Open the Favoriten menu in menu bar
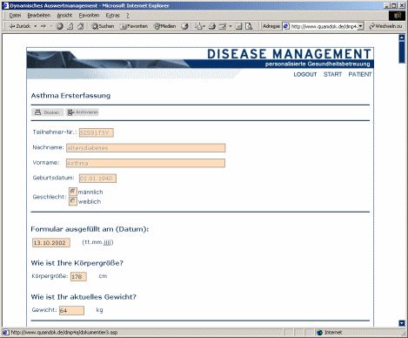The height and width of the screenshot is (338, 408). click(89, 16)
